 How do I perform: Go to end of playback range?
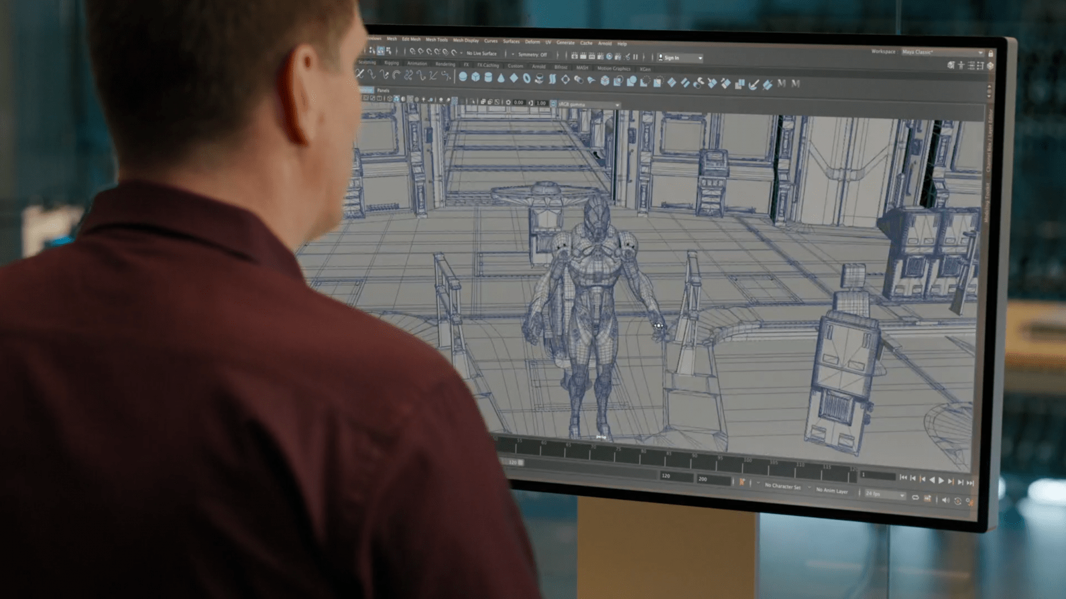pyautogui.click(x=970, y=482)
